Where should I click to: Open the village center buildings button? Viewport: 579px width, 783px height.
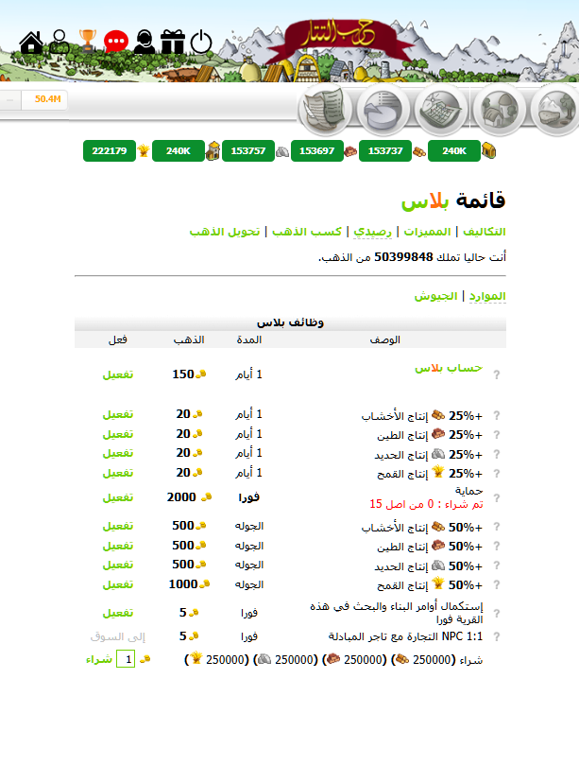click(499, 111)
